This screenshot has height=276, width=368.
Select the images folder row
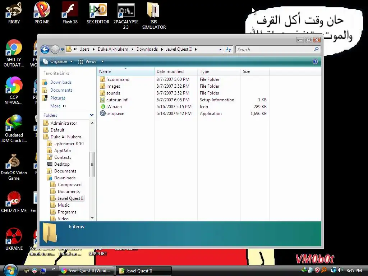coord(183,86)
